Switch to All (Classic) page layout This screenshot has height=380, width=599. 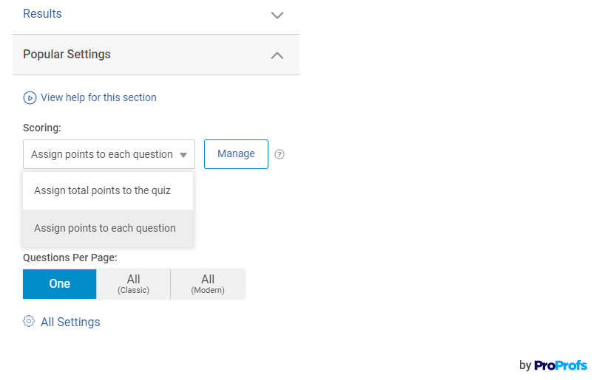click(133, 284)
